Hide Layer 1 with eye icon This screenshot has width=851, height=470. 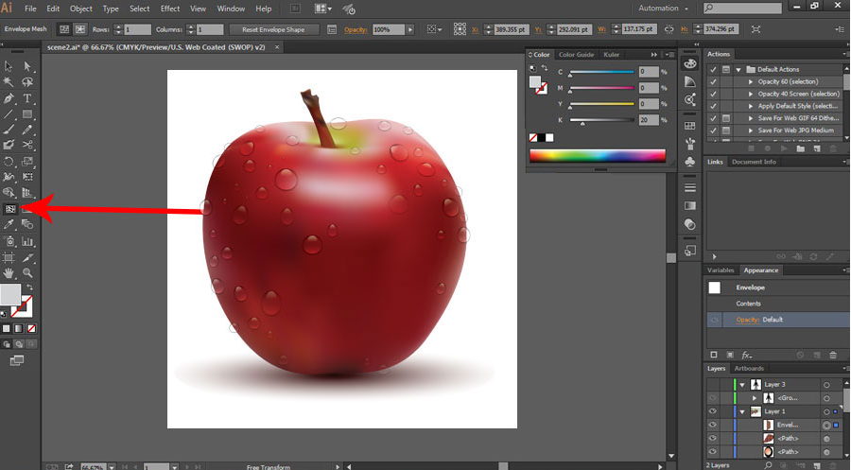[713, 411]
